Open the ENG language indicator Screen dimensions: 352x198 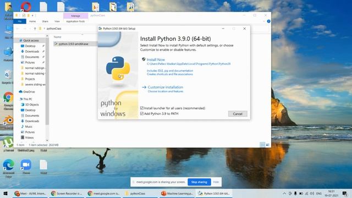(319, 193)
